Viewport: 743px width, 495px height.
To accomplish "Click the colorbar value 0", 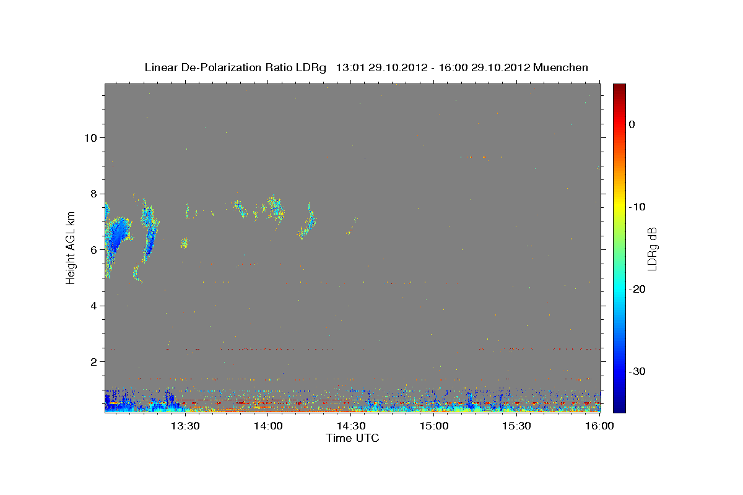I will 632,124.
